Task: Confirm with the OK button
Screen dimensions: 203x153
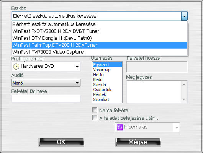Action: (x=61, y=142)
